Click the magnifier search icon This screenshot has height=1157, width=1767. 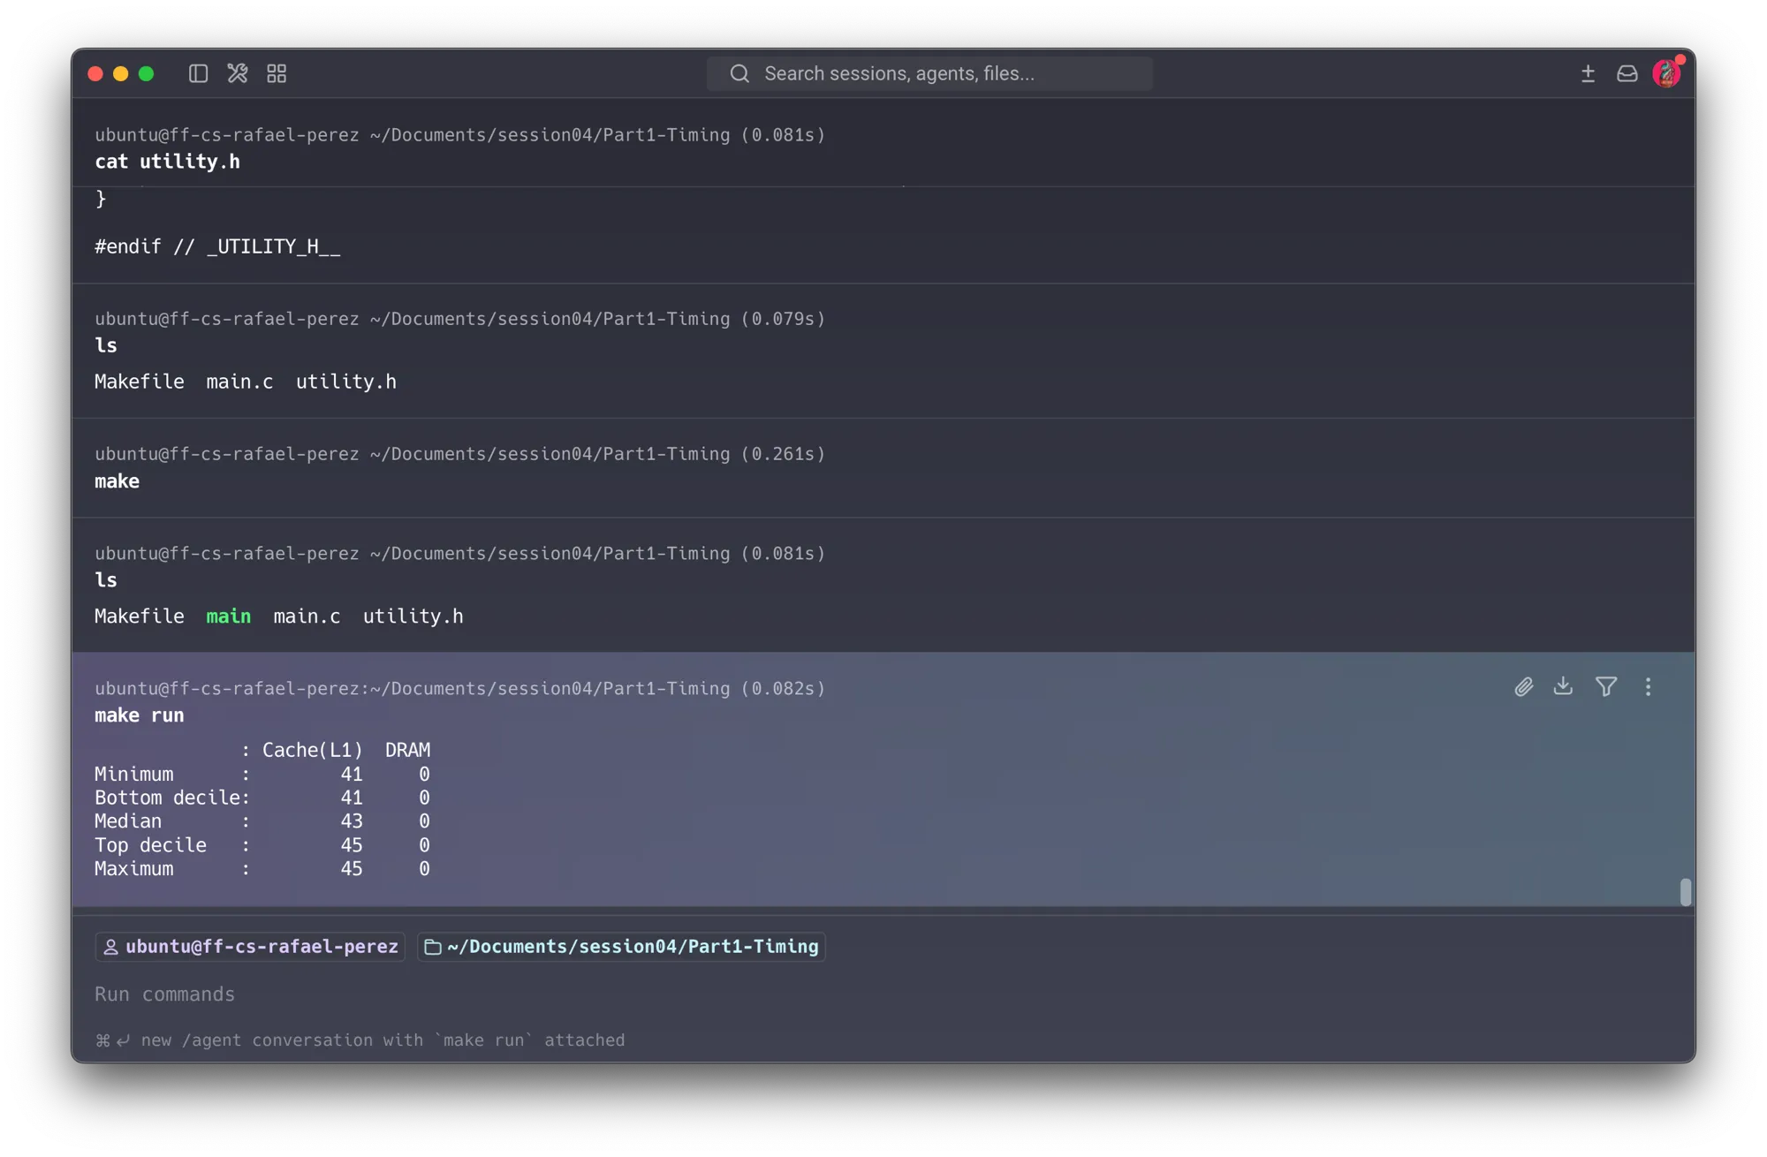[739, 73]
